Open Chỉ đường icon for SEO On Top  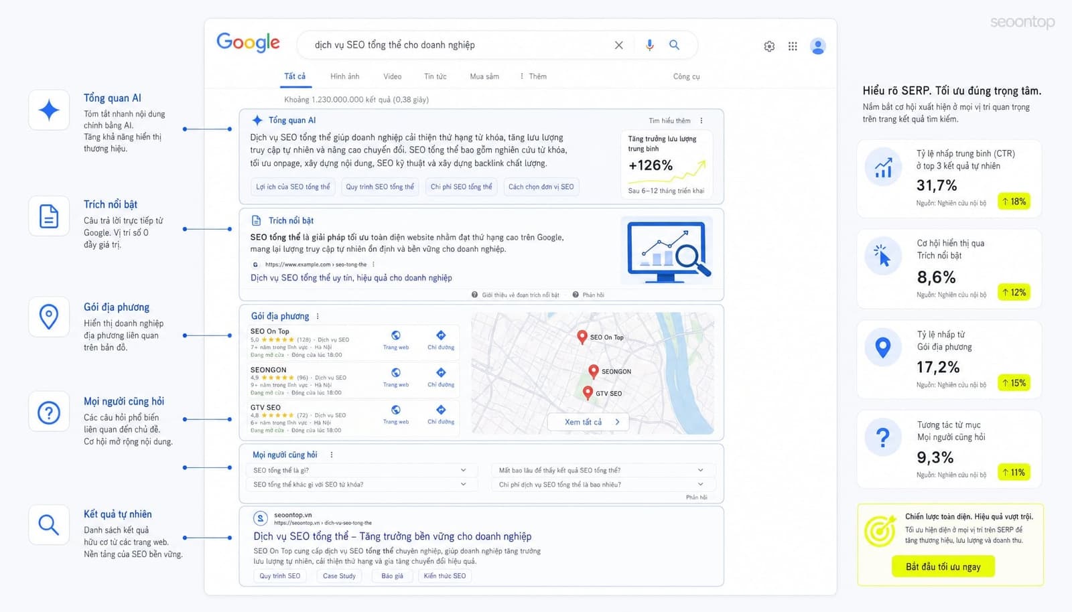pyautogui.click(x=441, y=335)
